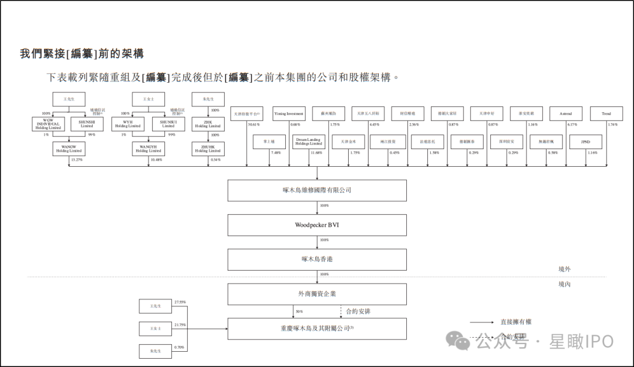Screen dimensions: 634x367
Task: Select the SHUNSHI Limited box
Action: coord(87,124)
